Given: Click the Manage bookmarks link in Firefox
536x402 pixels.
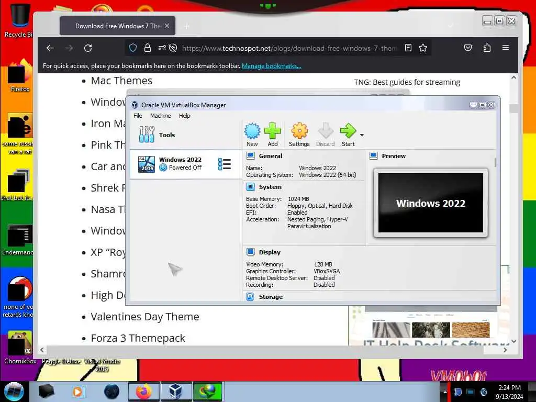Looking at the screenshot, I should coord(272,66).
